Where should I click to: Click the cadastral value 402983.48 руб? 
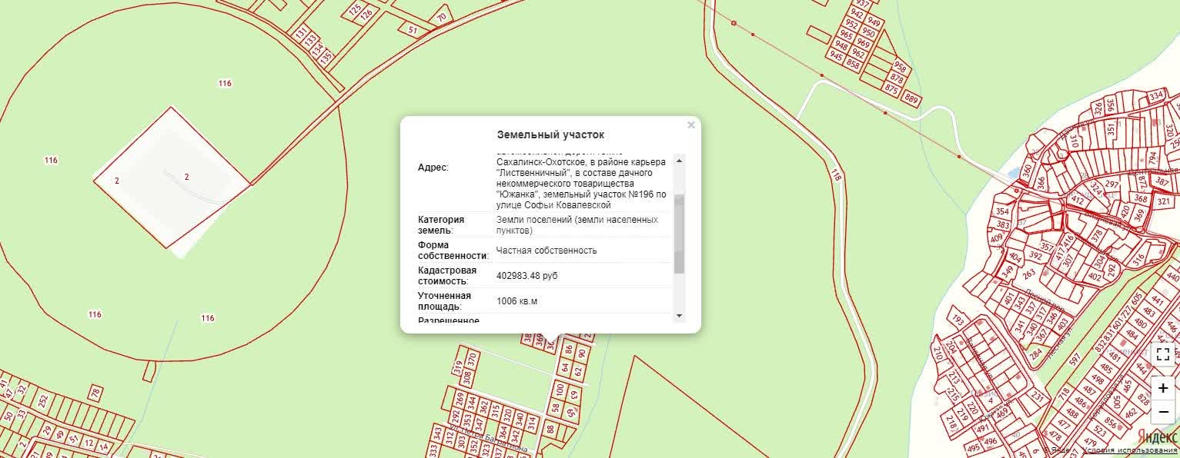(x=527, y=275)
